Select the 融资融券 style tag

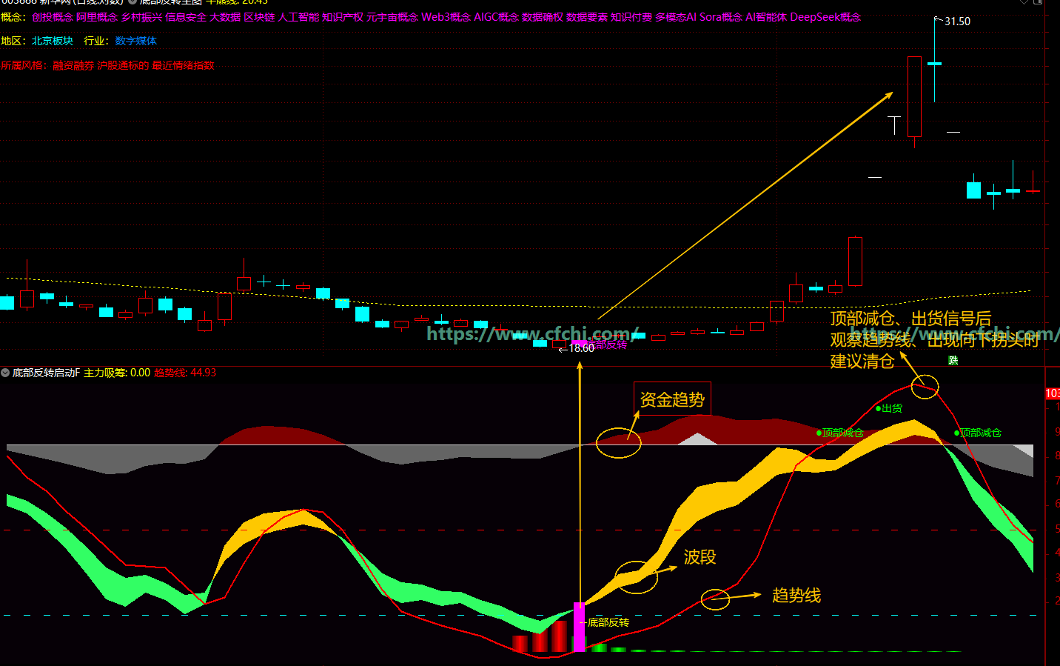tap(73, 65)
